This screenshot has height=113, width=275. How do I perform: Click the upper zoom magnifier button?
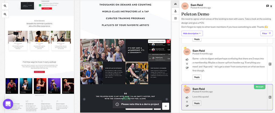5,6
